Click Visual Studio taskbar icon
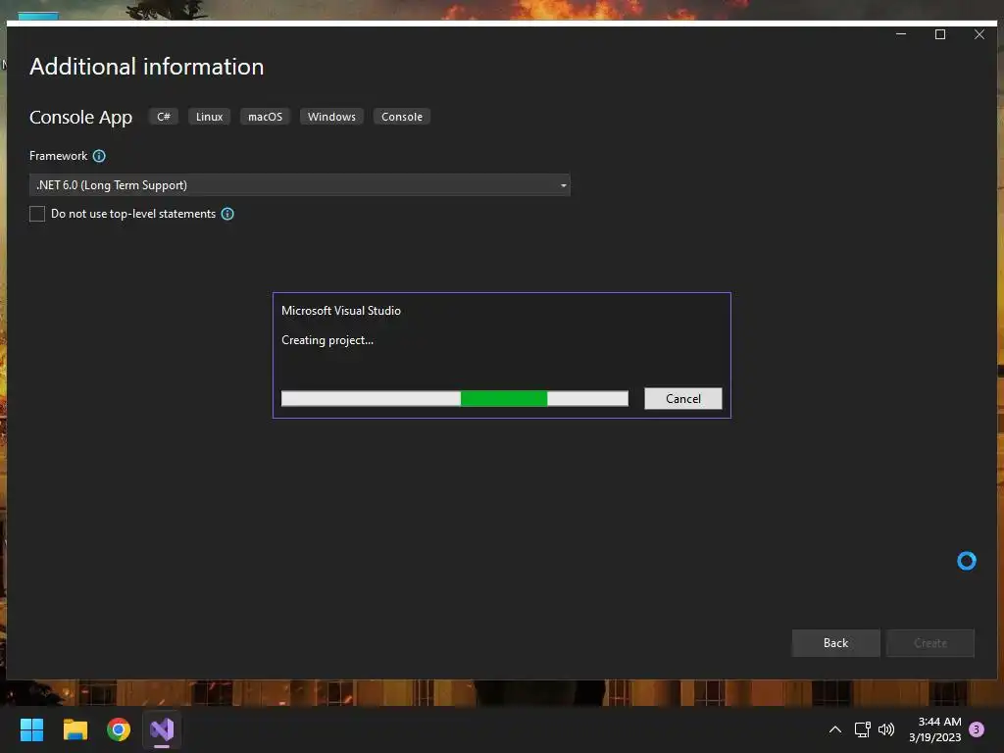Viewport: 1004px width, 753px height. pyautogui.click(x=162, y=729)
